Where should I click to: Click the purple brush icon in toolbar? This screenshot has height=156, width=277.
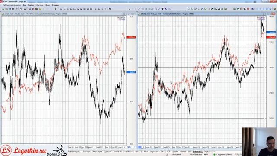coord(166,9)
